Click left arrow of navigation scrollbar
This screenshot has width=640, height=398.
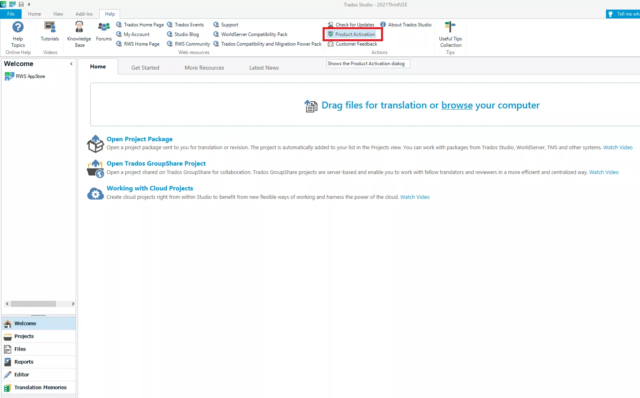pyautogui.click(x=7, y=304)
